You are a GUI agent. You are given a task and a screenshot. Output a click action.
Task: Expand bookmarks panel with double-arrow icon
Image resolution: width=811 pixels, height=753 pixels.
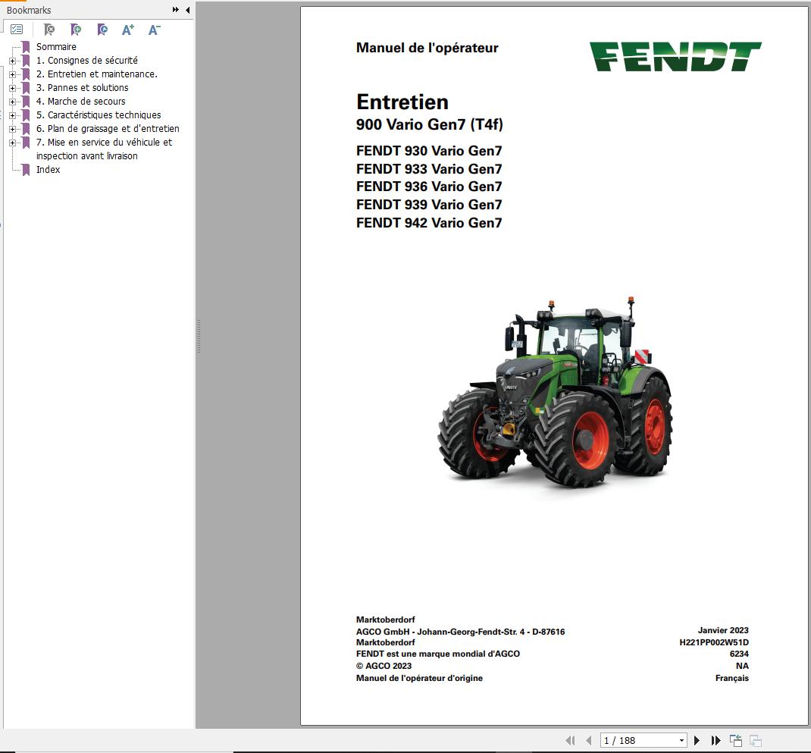pyautogui.click(x=176, y=10)
